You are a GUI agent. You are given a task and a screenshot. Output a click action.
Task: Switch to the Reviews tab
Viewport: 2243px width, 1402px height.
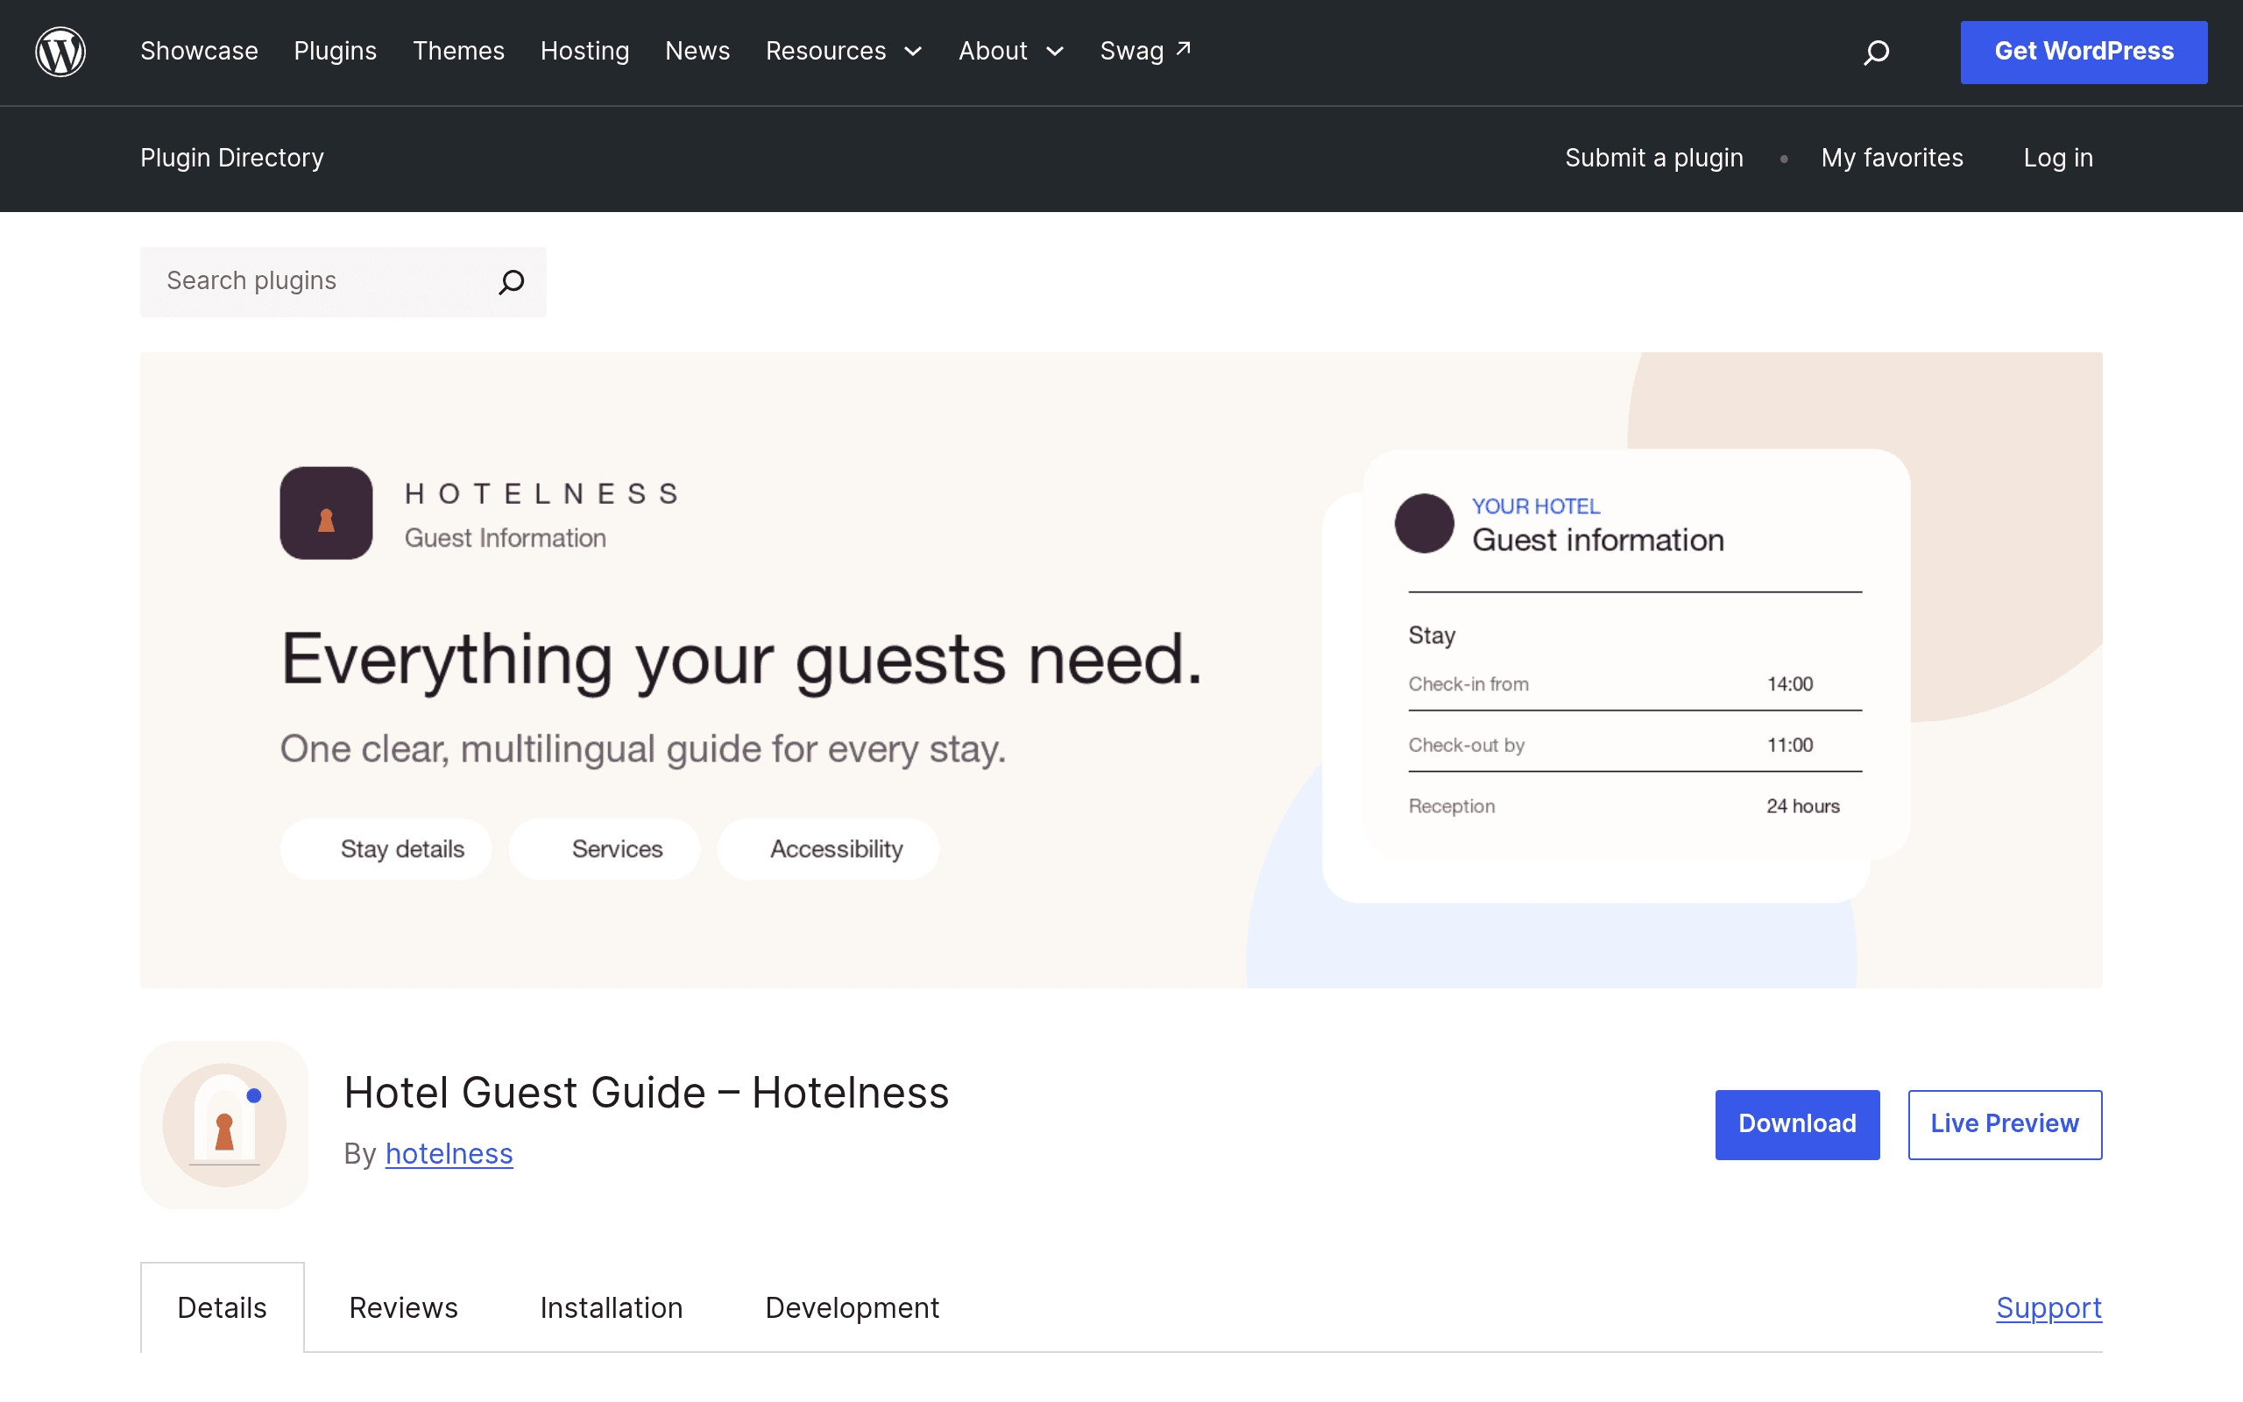coord(403,1307)
